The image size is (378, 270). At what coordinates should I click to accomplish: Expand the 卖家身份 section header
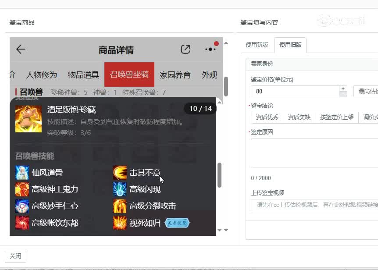(312, 64)
